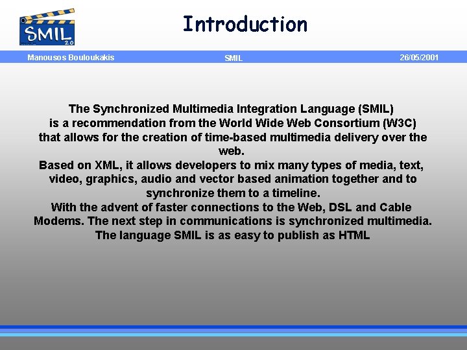This screenshot has height=350, width=467.
Task: Click the Introduction slide title
Action: [245, 24]
